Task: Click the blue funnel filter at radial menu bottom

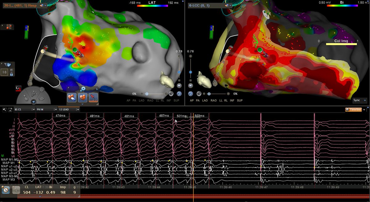Action: (34, 102)
